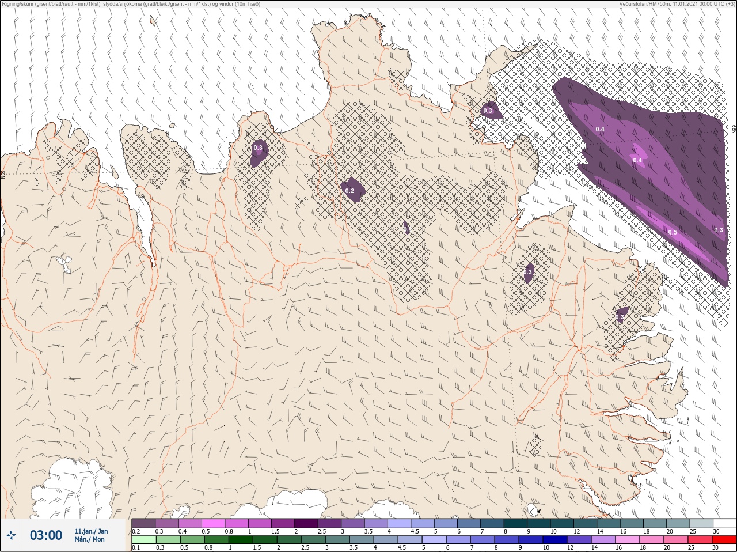737x552 pixels.
Task: Click the 03:00 forecast time display
Action: click(x=46, y=535)
